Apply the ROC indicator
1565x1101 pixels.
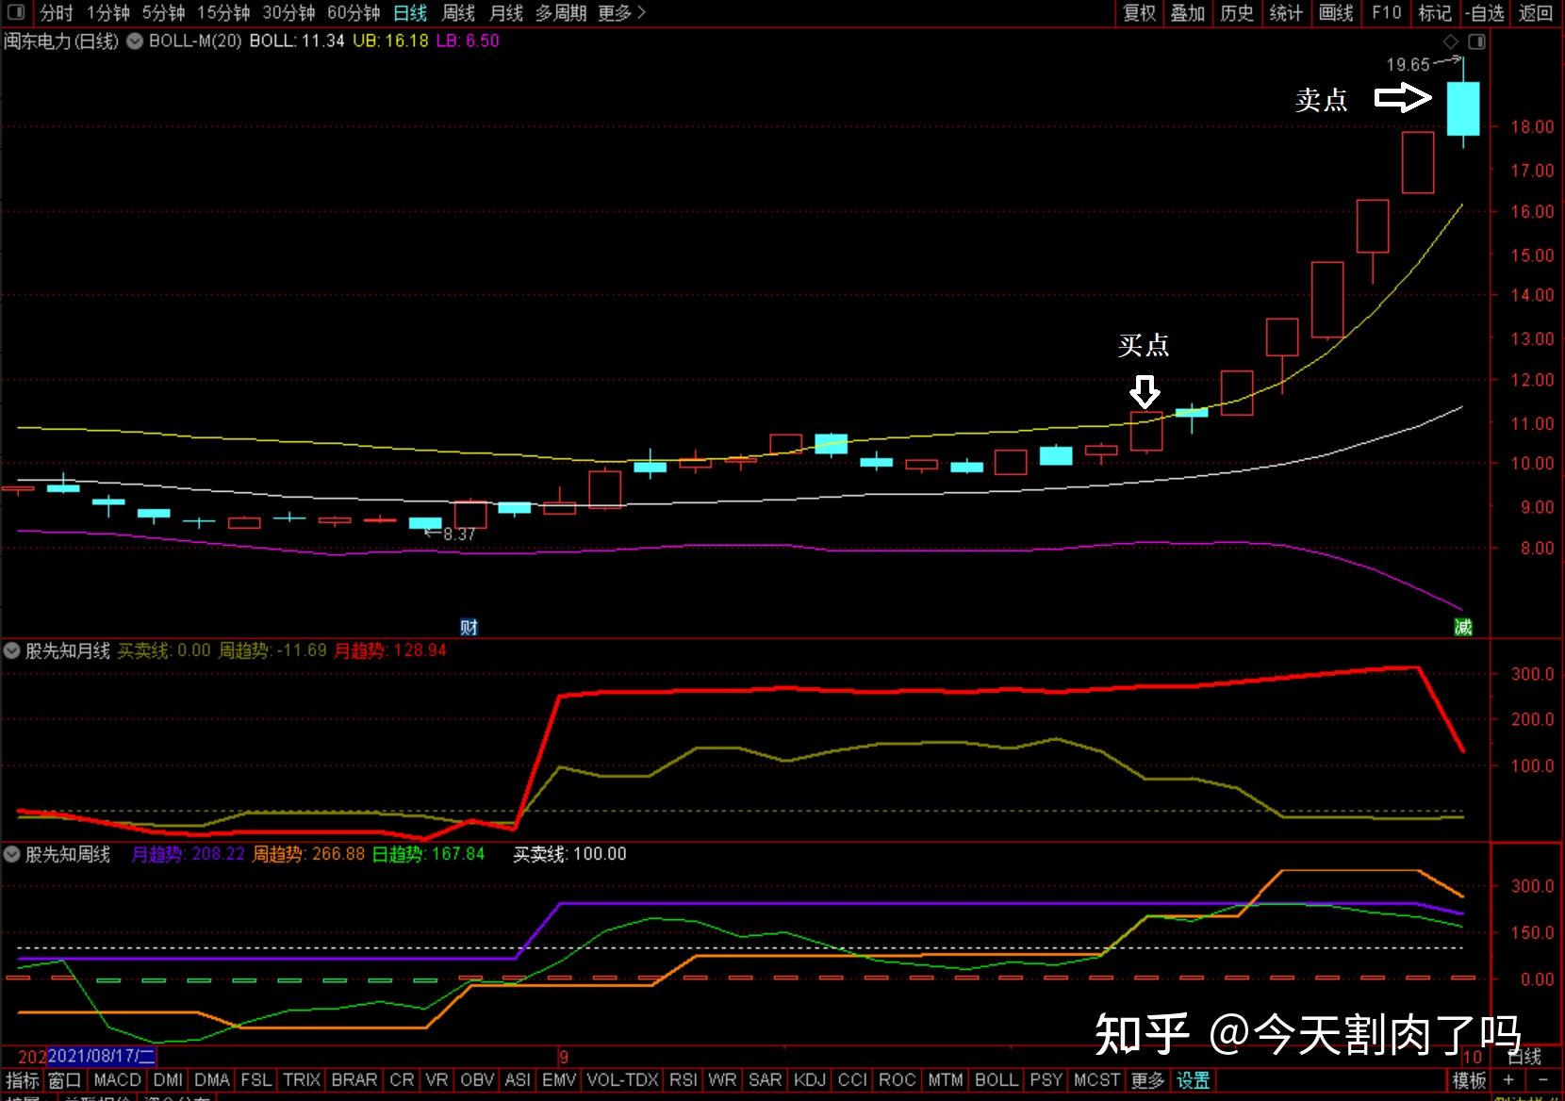(897, 1080)
